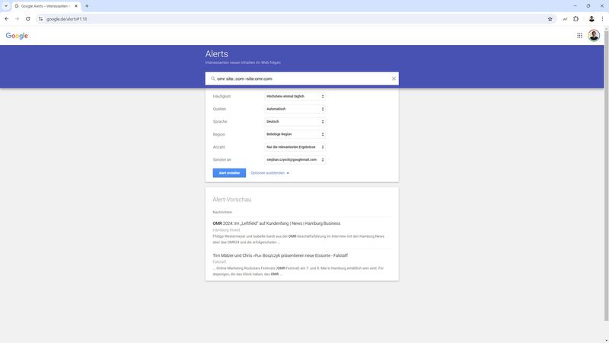Click the alert query input field
Screen dimensions: 609x343
(x=303, y=79)
